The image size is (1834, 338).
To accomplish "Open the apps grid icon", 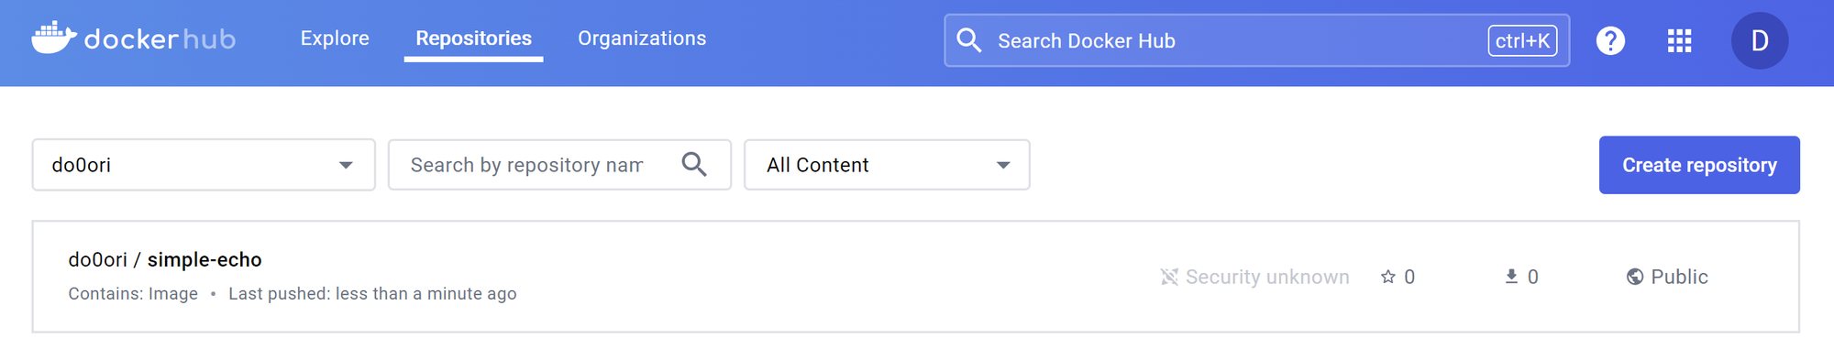I will [1679, 40].
